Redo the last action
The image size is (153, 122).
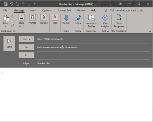18,4
